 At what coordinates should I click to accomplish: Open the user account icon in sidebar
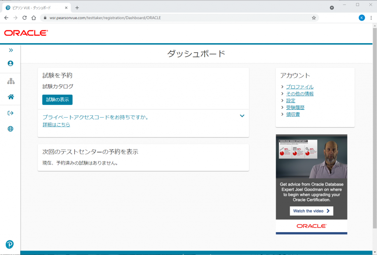tap(11, 63)
